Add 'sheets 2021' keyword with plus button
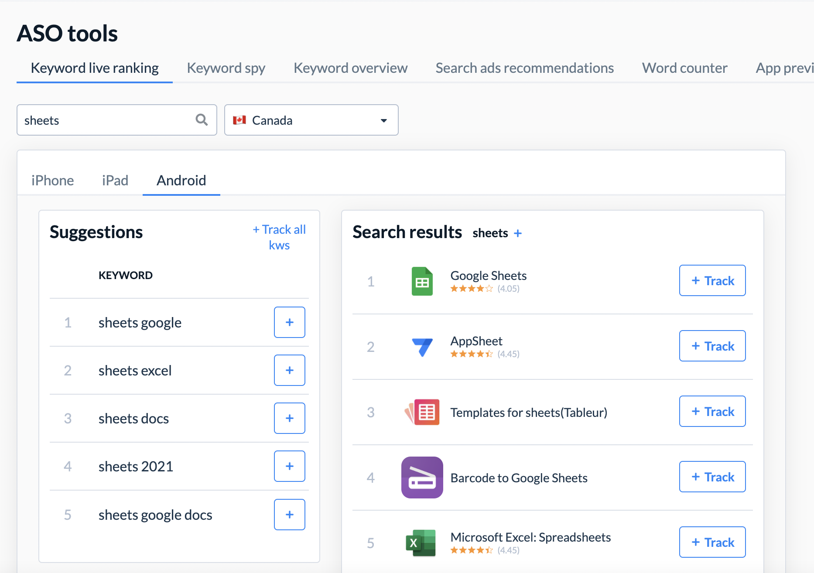 click(290, 466)
